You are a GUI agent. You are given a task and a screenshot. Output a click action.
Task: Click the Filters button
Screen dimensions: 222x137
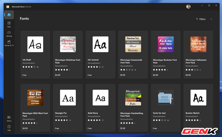click(200, 19)
